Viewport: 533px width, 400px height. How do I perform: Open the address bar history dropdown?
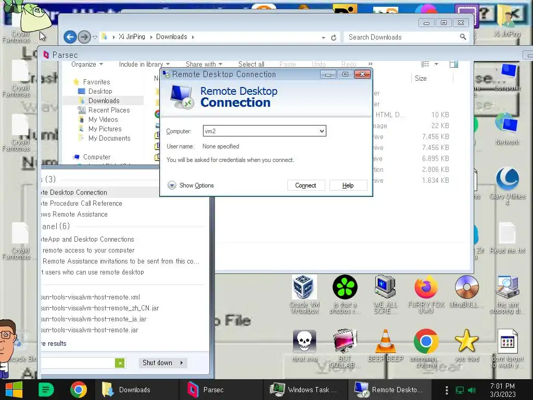[x=323, y=37]
